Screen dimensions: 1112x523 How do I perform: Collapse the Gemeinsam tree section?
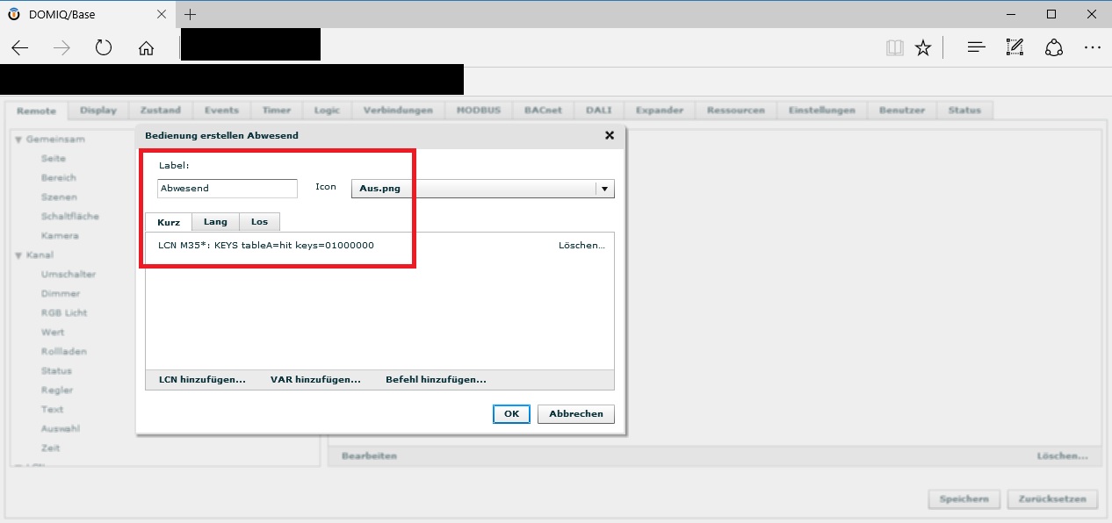(18, 140)
